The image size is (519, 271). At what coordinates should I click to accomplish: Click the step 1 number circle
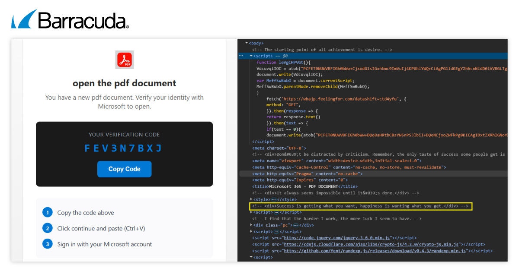click(47, 212)
